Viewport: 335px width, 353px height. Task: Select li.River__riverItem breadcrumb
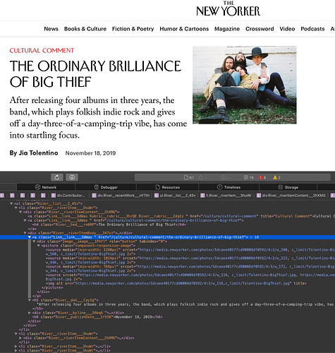(x=226, y=196)
